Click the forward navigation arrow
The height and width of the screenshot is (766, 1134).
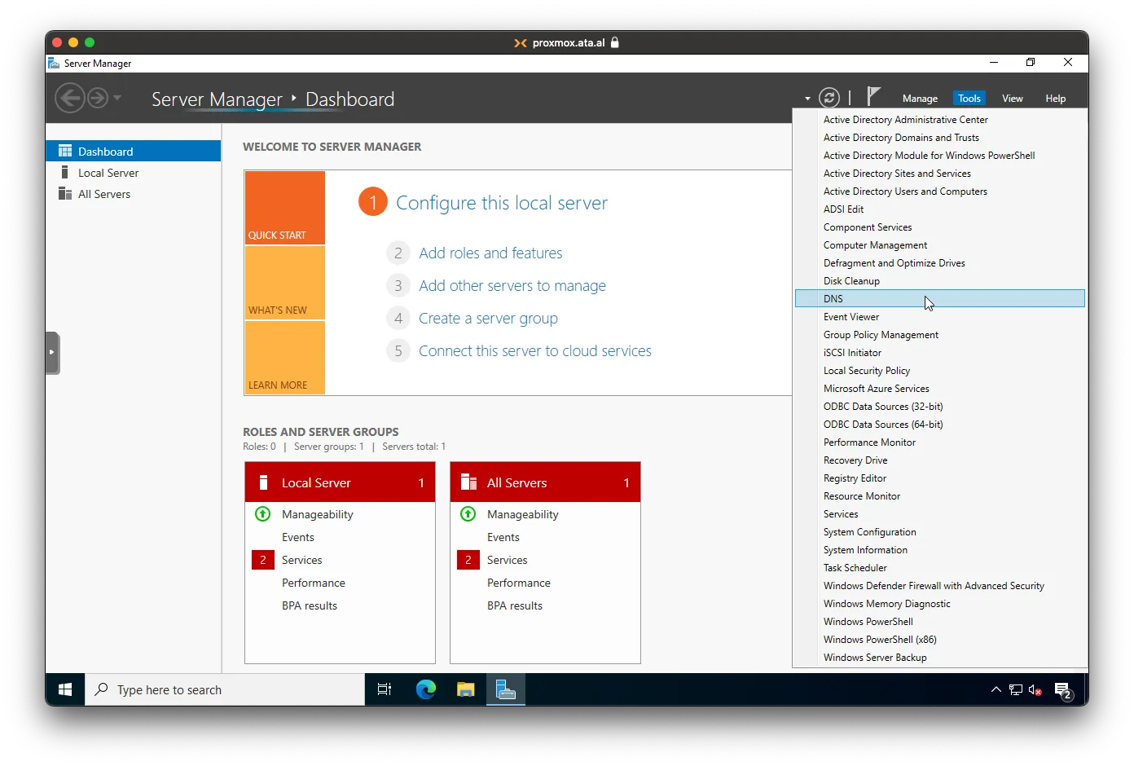[98, 99]
